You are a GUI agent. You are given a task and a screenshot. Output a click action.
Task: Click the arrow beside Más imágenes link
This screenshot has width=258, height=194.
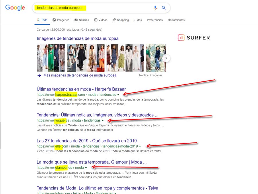(x=39, y=75)
